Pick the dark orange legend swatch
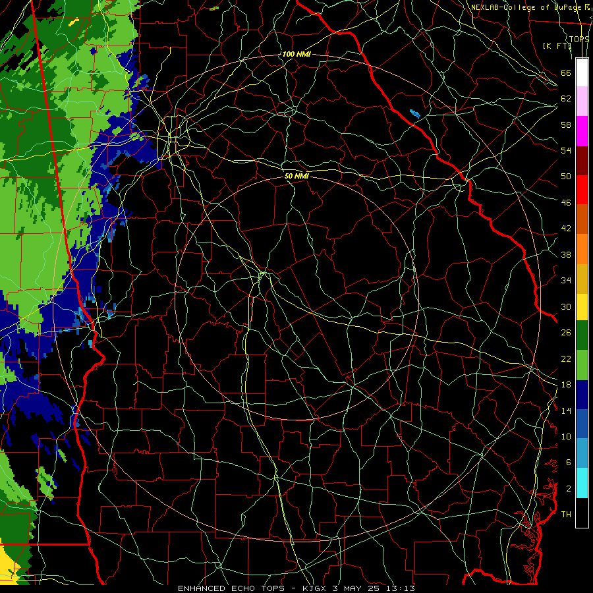The width and height of the screenshot is (593, 593). (582, 219)
